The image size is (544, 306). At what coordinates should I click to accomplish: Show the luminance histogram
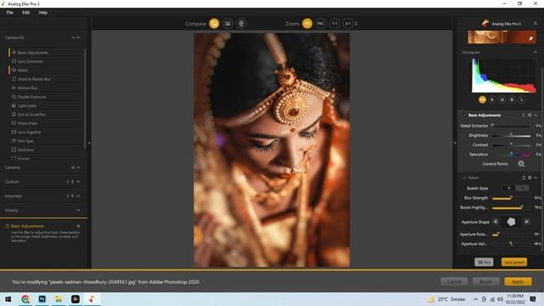click(x=521, y=99)
